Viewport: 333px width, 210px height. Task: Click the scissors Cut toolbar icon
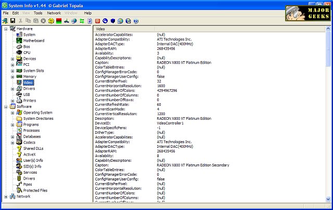point(20,21)
